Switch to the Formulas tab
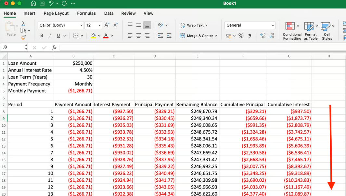This screenshot has height=196, width=346. click(x=86, y=13)
